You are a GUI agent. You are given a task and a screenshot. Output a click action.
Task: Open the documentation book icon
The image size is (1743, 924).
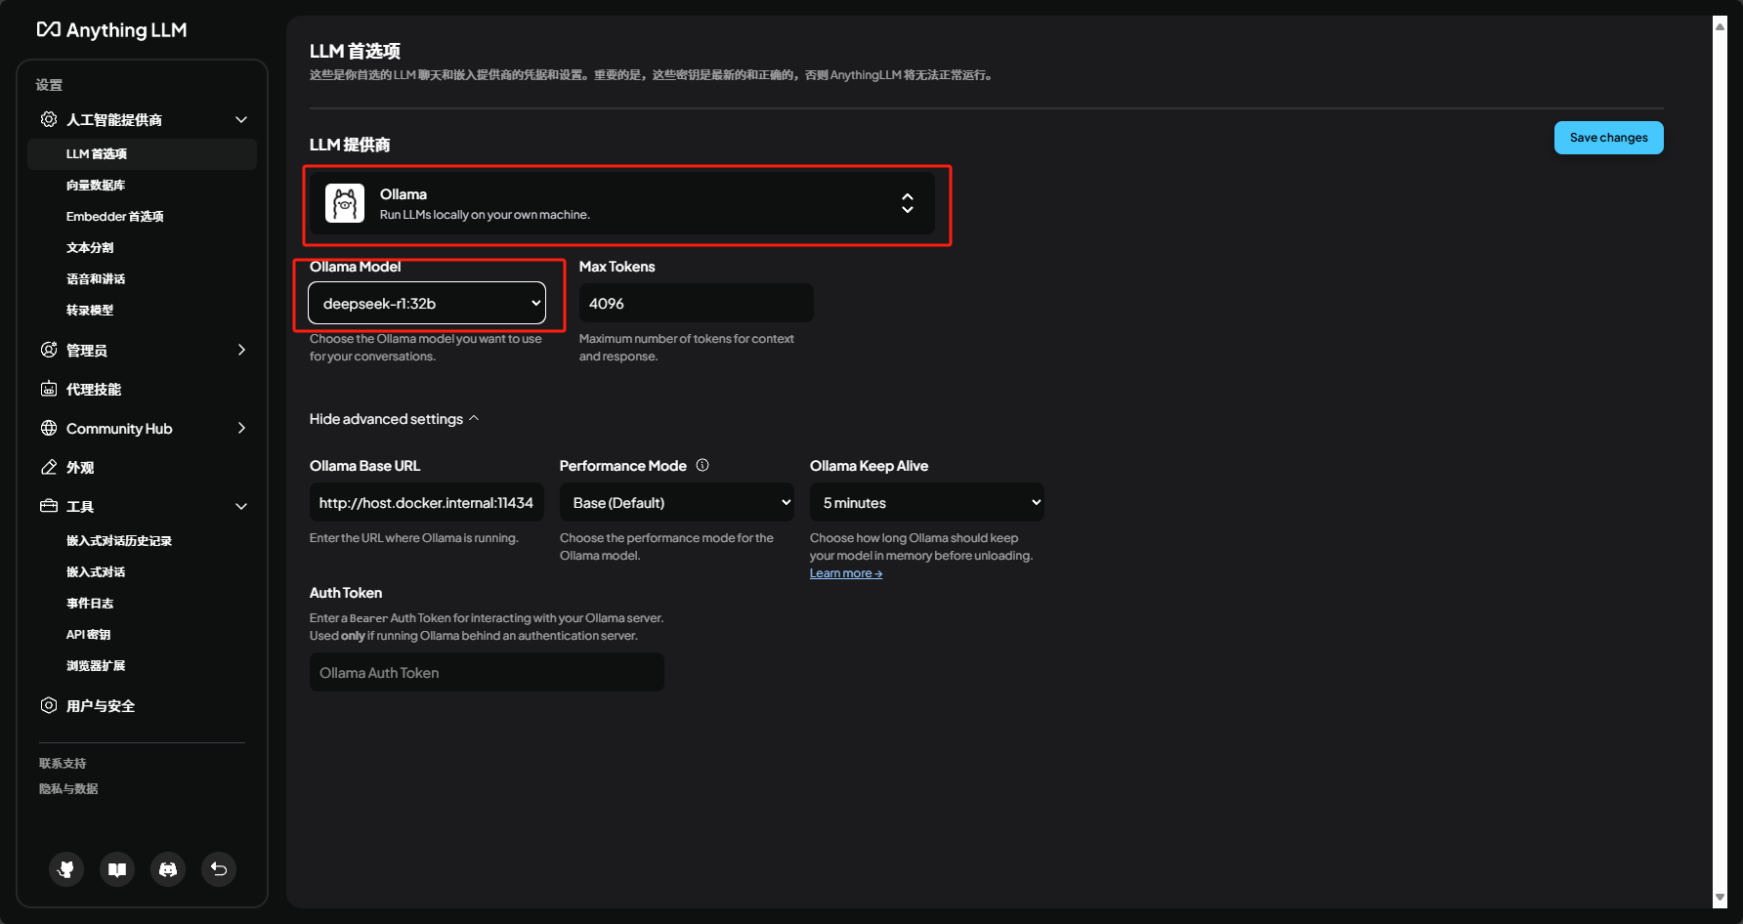pos(117,868)
